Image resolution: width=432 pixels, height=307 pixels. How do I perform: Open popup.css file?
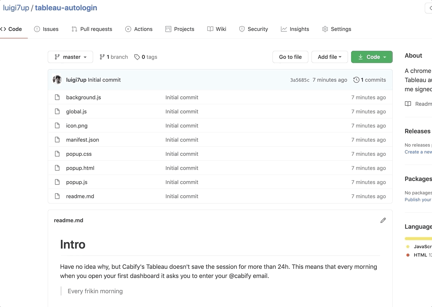coord(79,154)
